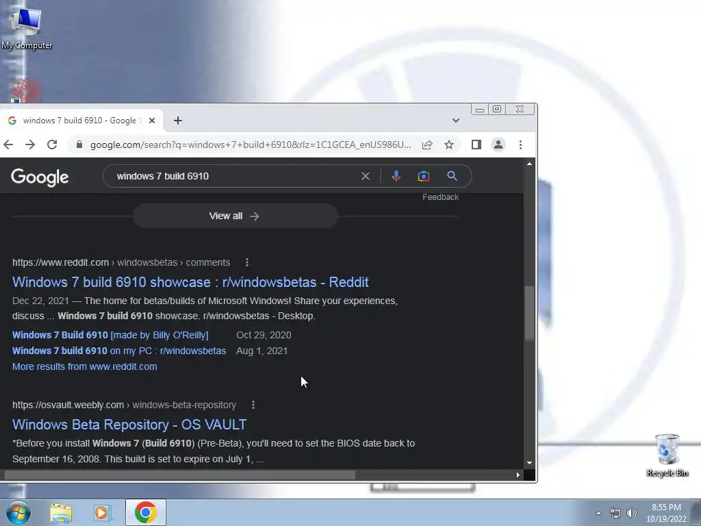Image resolution: width=701 pixels, height=526 pixels.
Task: Clear the search query with X
Action: [x=366, y=176]
